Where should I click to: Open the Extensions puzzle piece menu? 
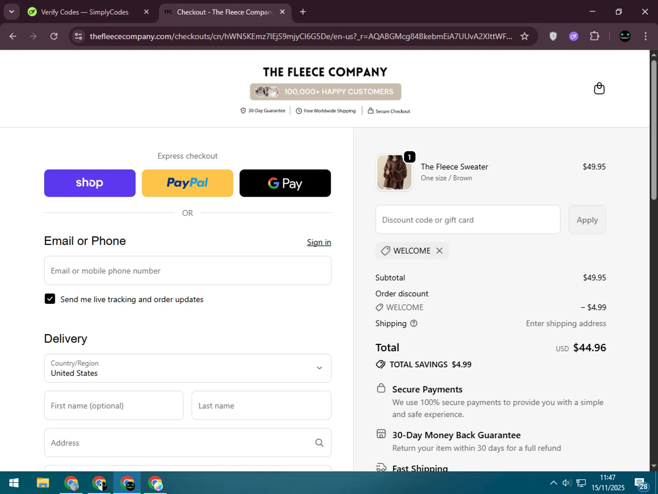pyautogui.click(x=594, y=36)
